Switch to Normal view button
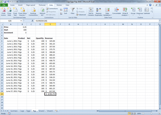 (129, 113)
